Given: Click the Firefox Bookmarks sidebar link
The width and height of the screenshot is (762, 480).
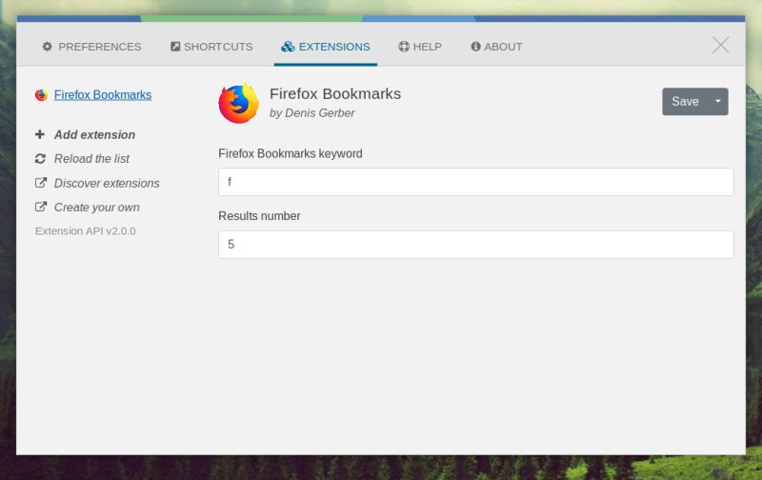Looking at the screenshot, I should 103,94.
